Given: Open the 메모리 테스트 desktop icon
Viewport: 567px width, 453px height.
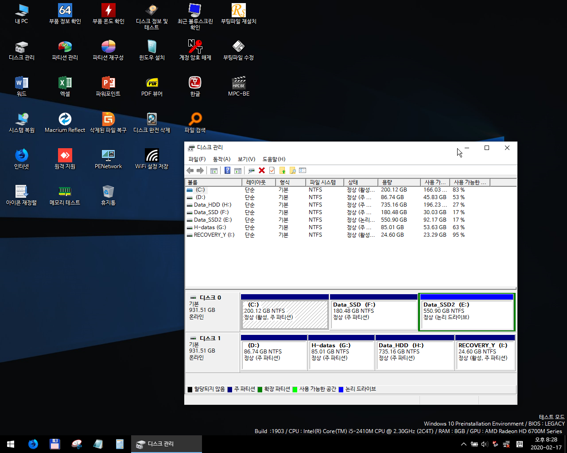Looking at the screenshot, I should pyautogui.click(x=65, y=196).
